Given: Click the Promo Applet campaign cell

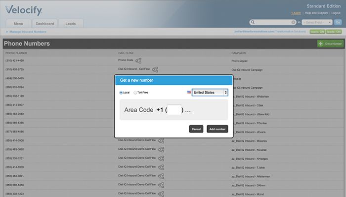Looking at the screenshot, I should point(239,61).
